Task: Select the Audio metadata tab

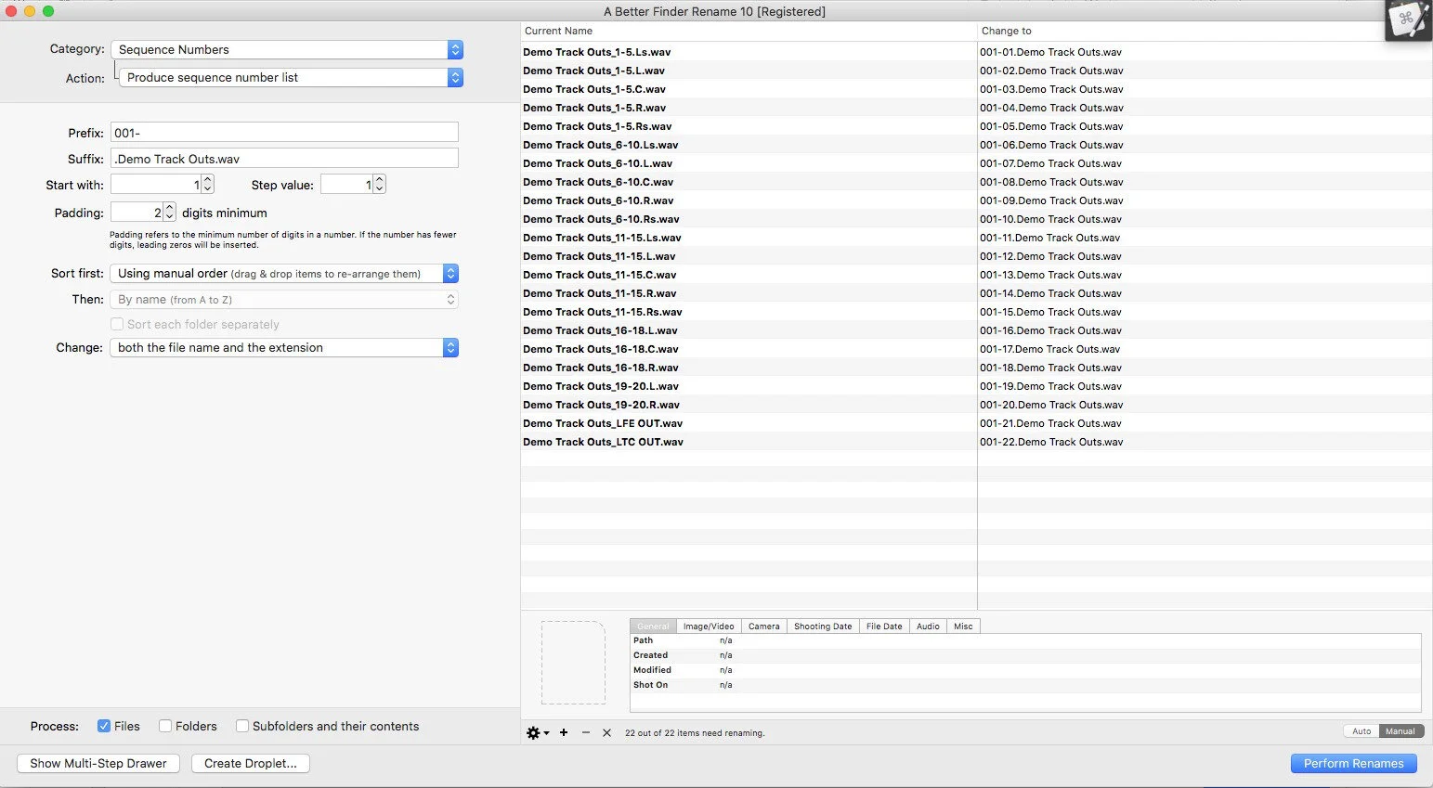Action: pos(928,627)
